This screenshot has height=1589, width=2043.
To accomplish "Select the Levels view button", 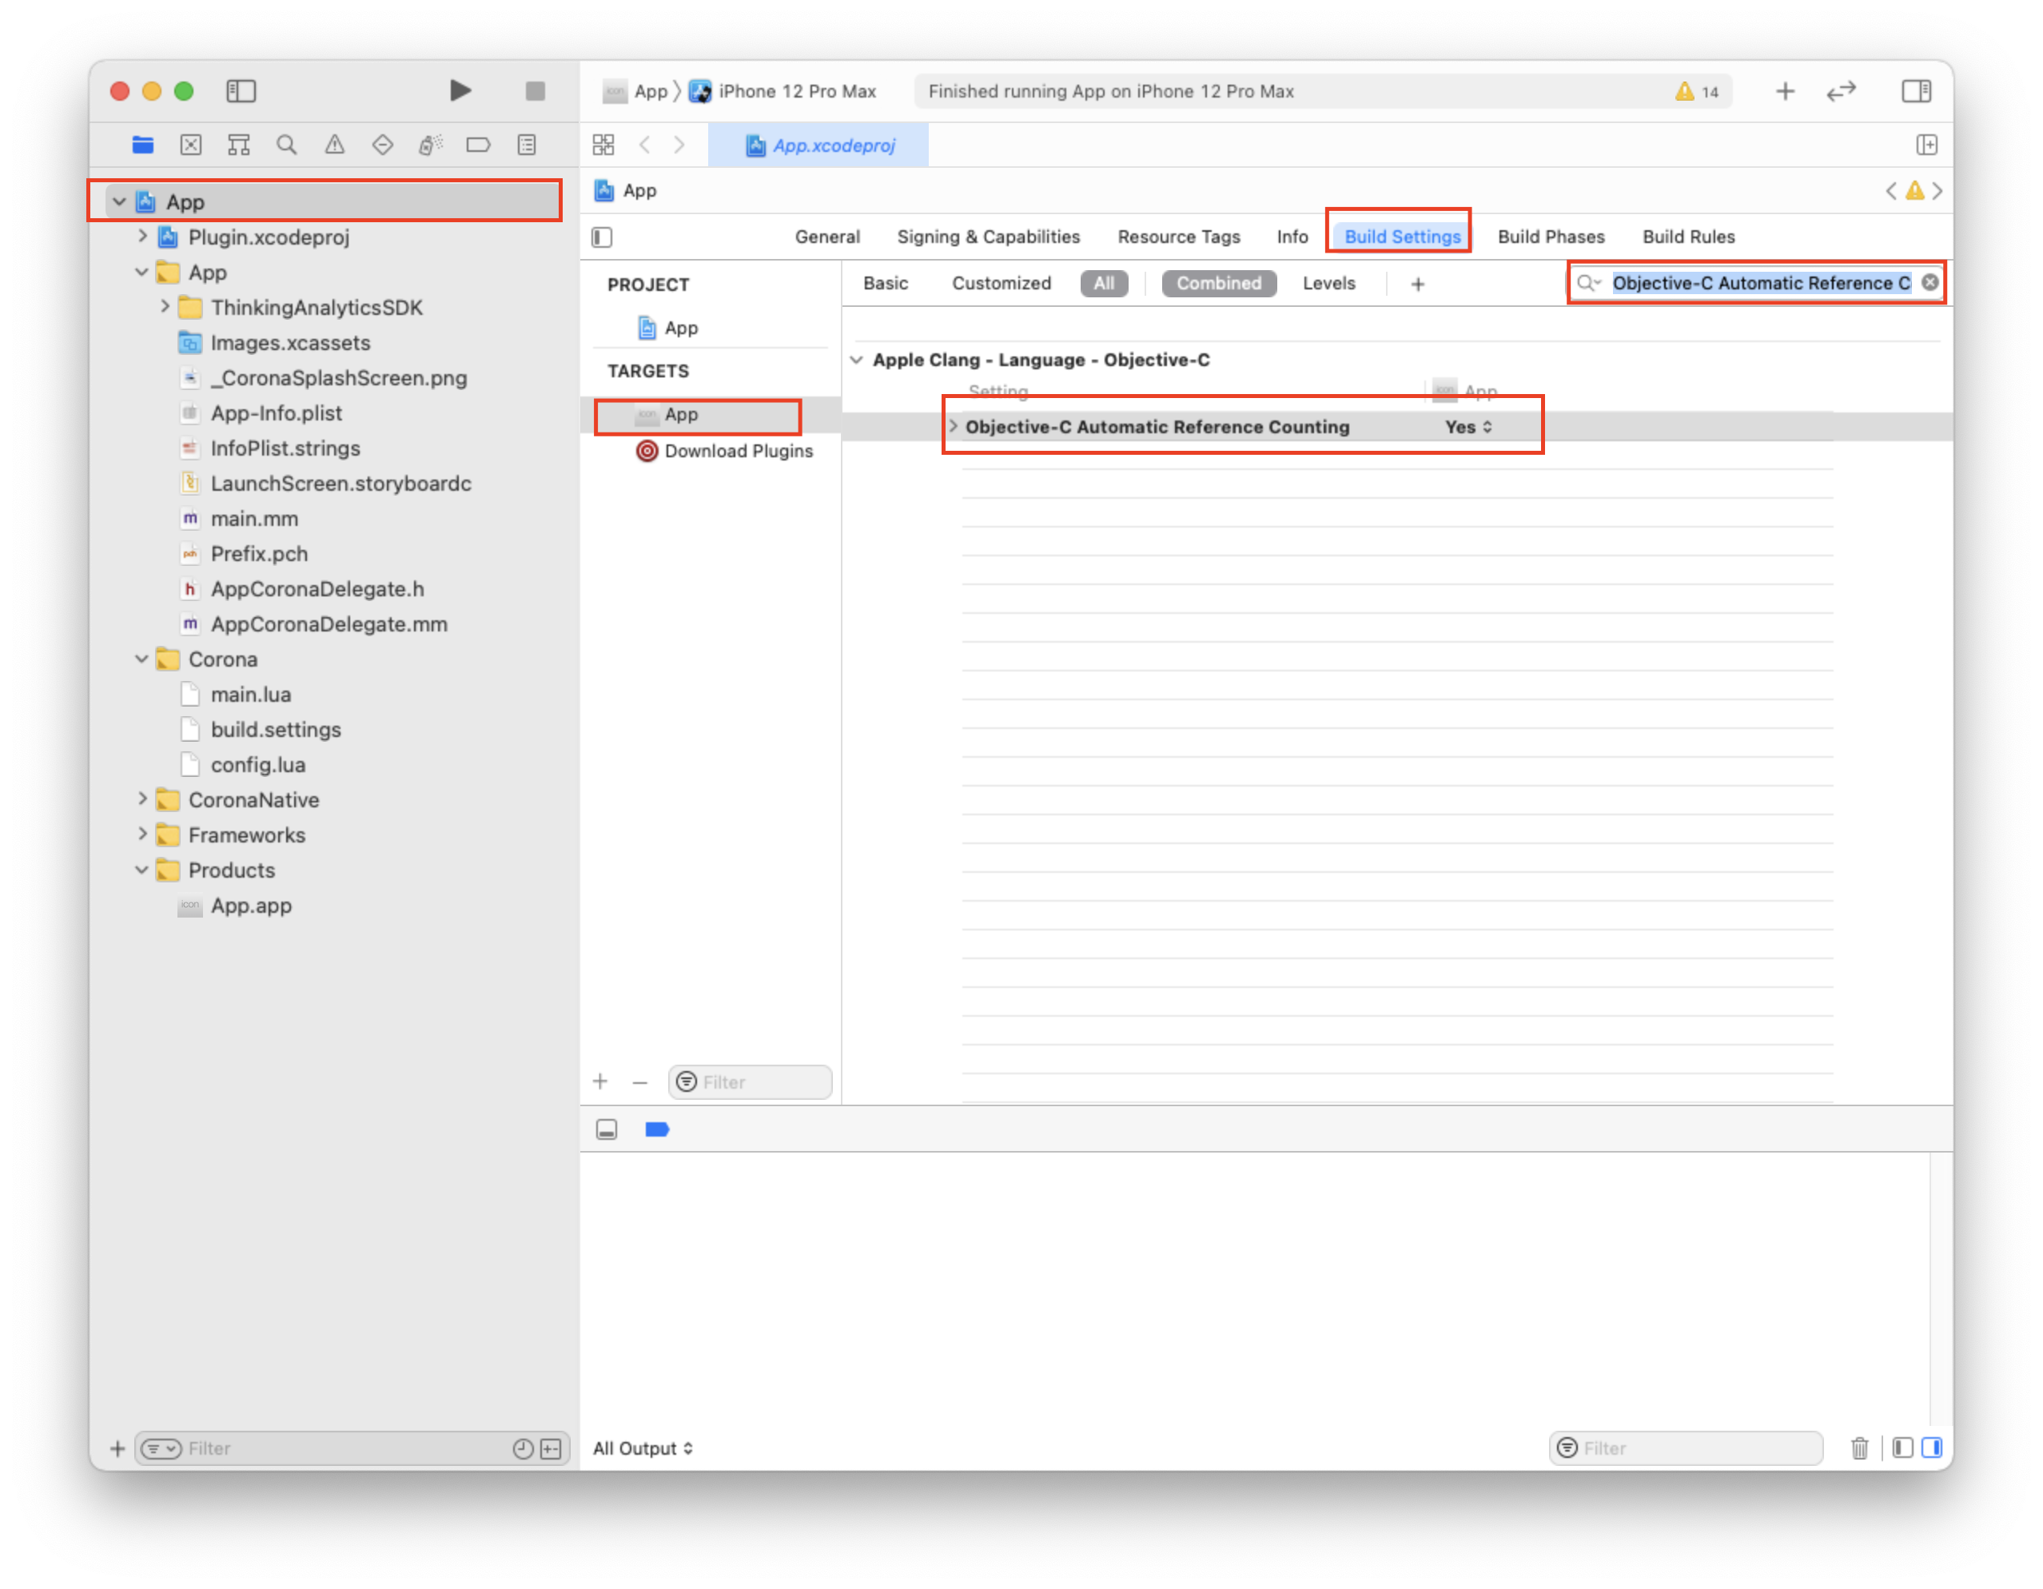I will pyautogui.click(x=1328, y=284).
